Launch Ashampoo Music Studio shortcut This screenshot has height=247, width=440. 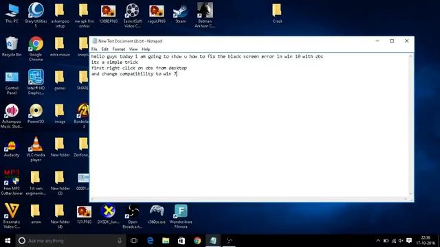pos(12,116)
